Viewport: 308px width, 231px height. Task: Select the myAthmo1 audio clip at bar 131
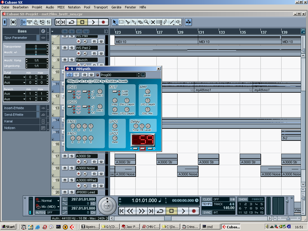click(x=223, y=86)
